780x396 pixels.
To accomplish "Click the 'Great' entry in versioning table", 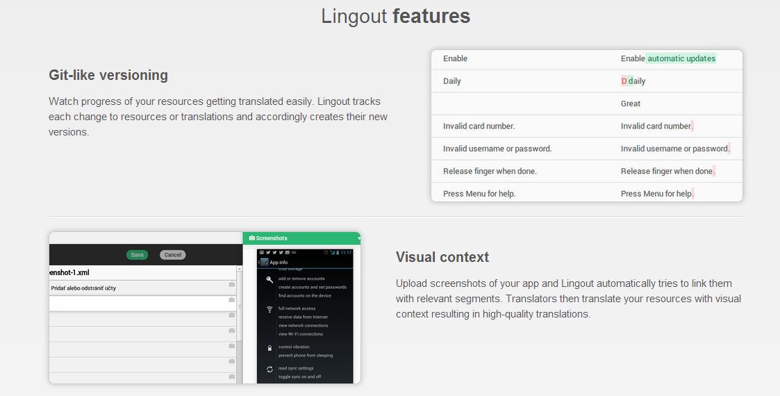I will tap(630, 104).
